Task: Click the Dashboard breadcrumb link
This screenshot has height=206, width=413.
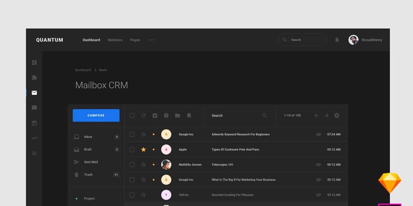Action: pyautogui.click(x=83, y=70)
